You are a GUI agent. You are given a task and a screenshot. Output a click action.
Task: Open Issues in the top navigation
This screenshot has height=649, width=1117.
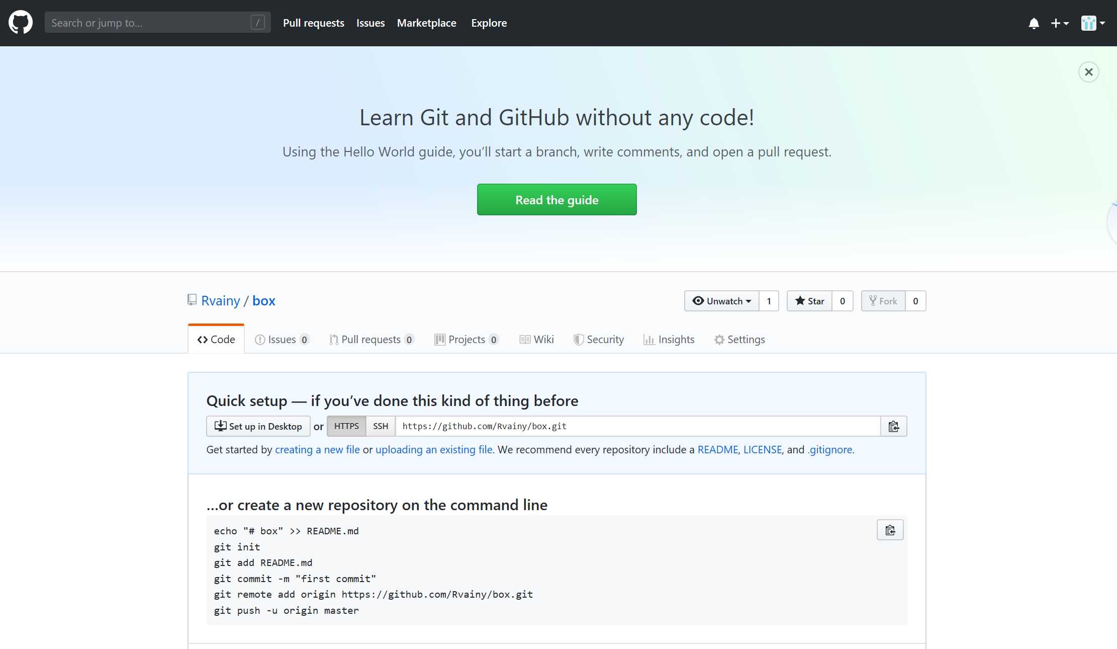(x=370, y=23)
